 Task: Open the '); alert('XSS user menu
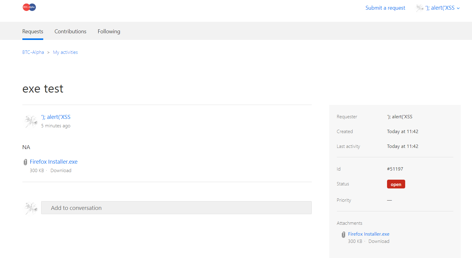coord(440,8)
